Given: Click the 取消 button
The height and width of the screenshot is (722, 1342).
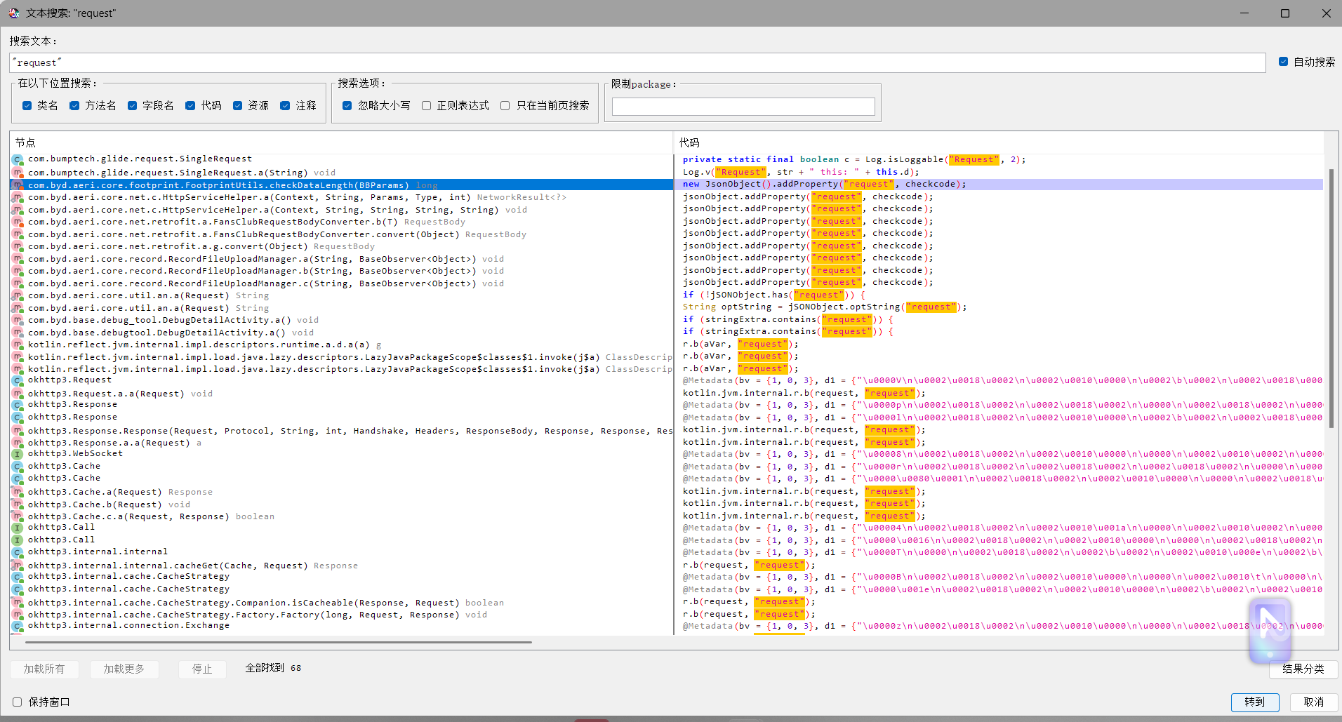Looking at the screenshot, I should tap(1314, 702).
